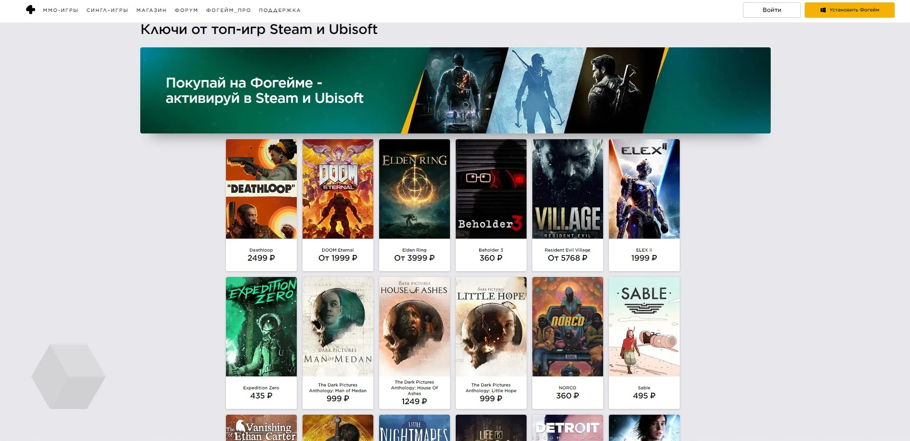This screenshot has width=910, height=441.
Task: Open the Deathloop game cover
Action: click(261, 189)
